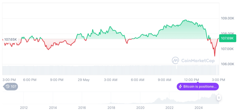This screenshot has height=111, width=239.
Task: Click the 106.00K price axis label
Action: [227, 64]
